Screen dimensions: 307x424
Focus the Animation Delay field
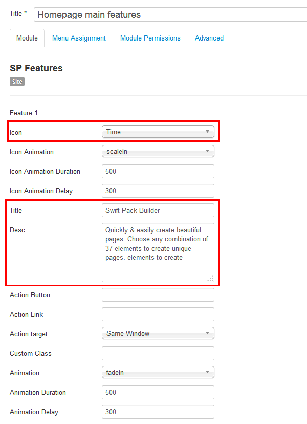click(158, 412)
